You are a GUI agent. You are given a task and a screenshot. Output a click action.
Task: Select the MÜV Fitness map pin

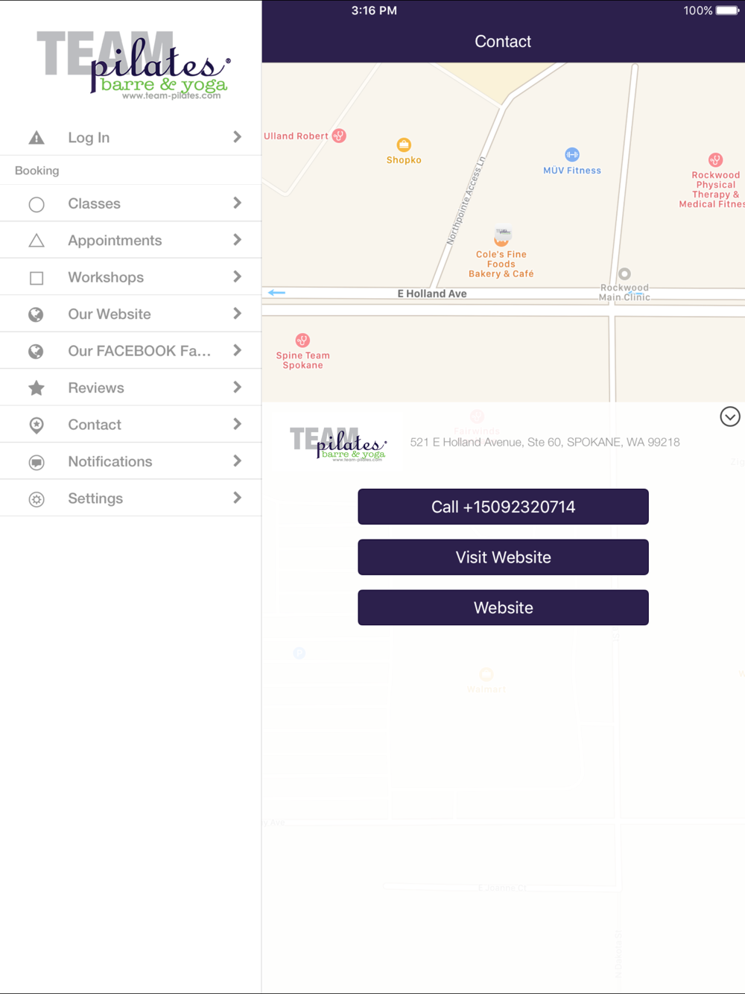click(572, 154)
